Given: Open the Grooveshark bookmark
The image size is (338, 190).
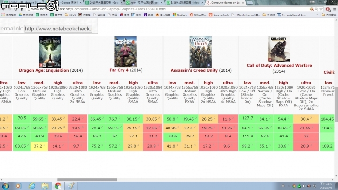Looking at the screenshot, I should (x=219, y=15).
